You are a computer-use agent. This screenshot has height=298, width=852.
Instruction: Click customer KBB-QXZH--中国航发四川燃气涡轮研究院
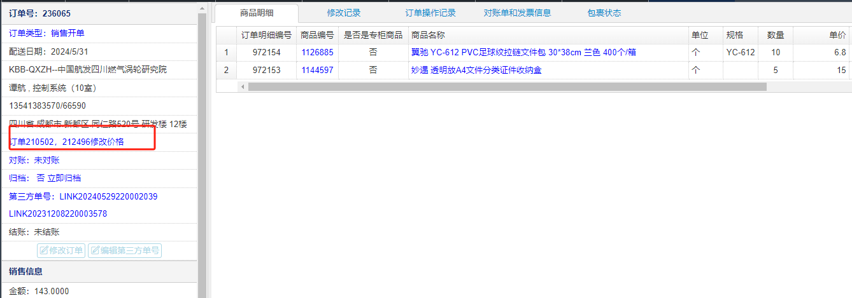pyautogui.click(x=88, y=69)
